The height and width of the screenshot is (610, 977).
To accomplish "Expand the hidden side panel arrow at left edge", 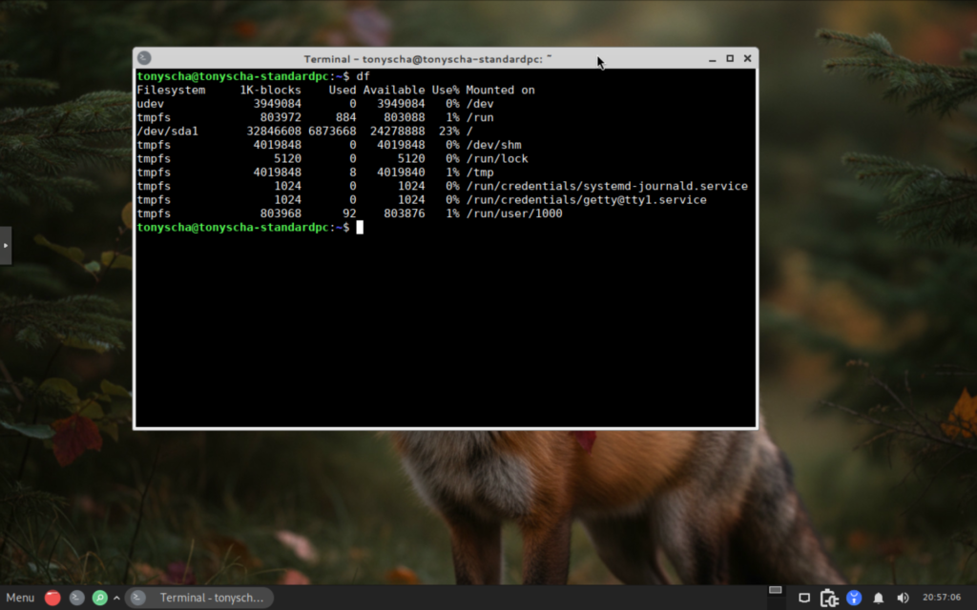I will [x=6, y=245].
